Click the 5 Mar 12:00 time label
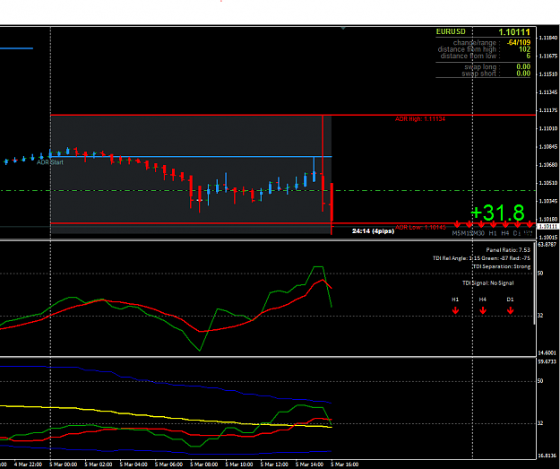The height and width of the screenshot is (469, 560). point(274,465)
